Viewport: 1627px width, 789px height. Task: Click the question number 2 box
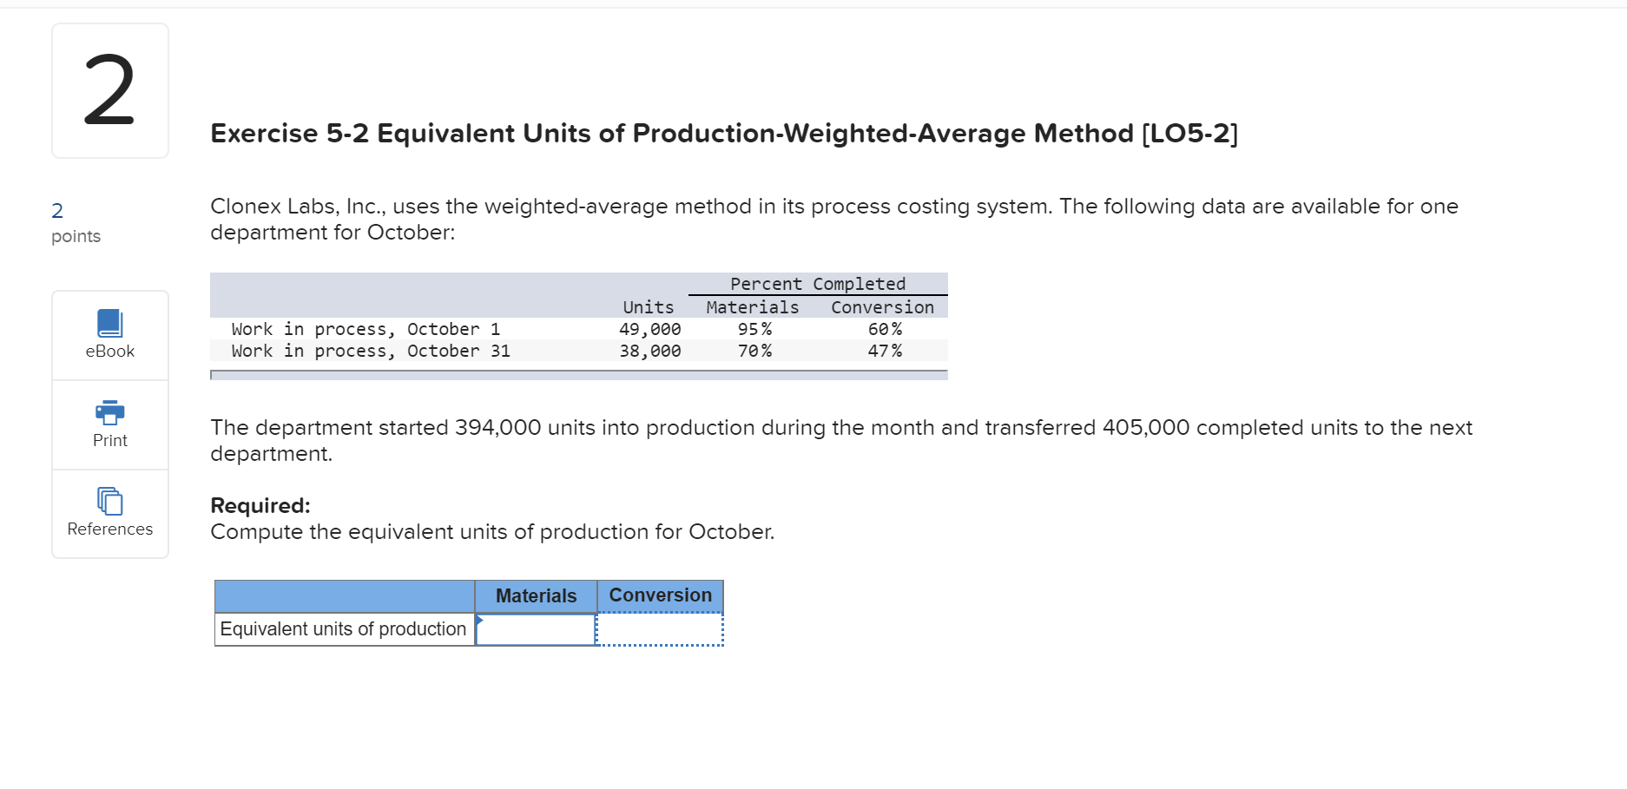pos(109,89)
